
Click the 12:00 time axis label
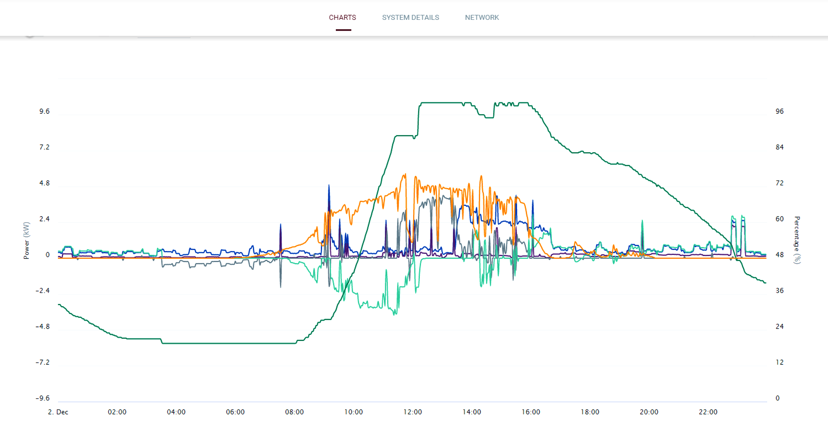coord(412,412)
